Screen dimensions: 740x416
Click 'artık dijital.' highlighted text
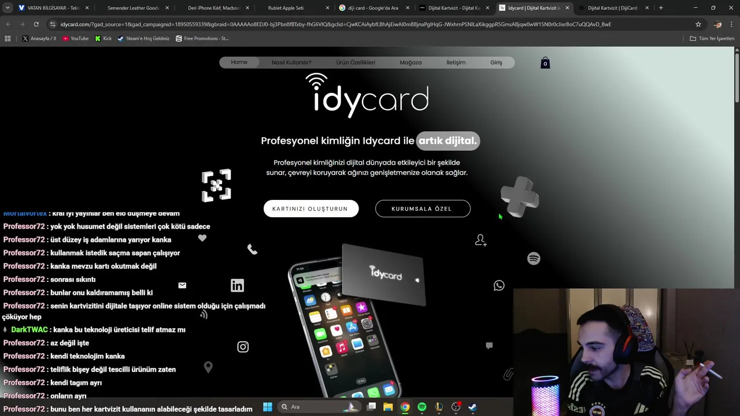(448, 141)
